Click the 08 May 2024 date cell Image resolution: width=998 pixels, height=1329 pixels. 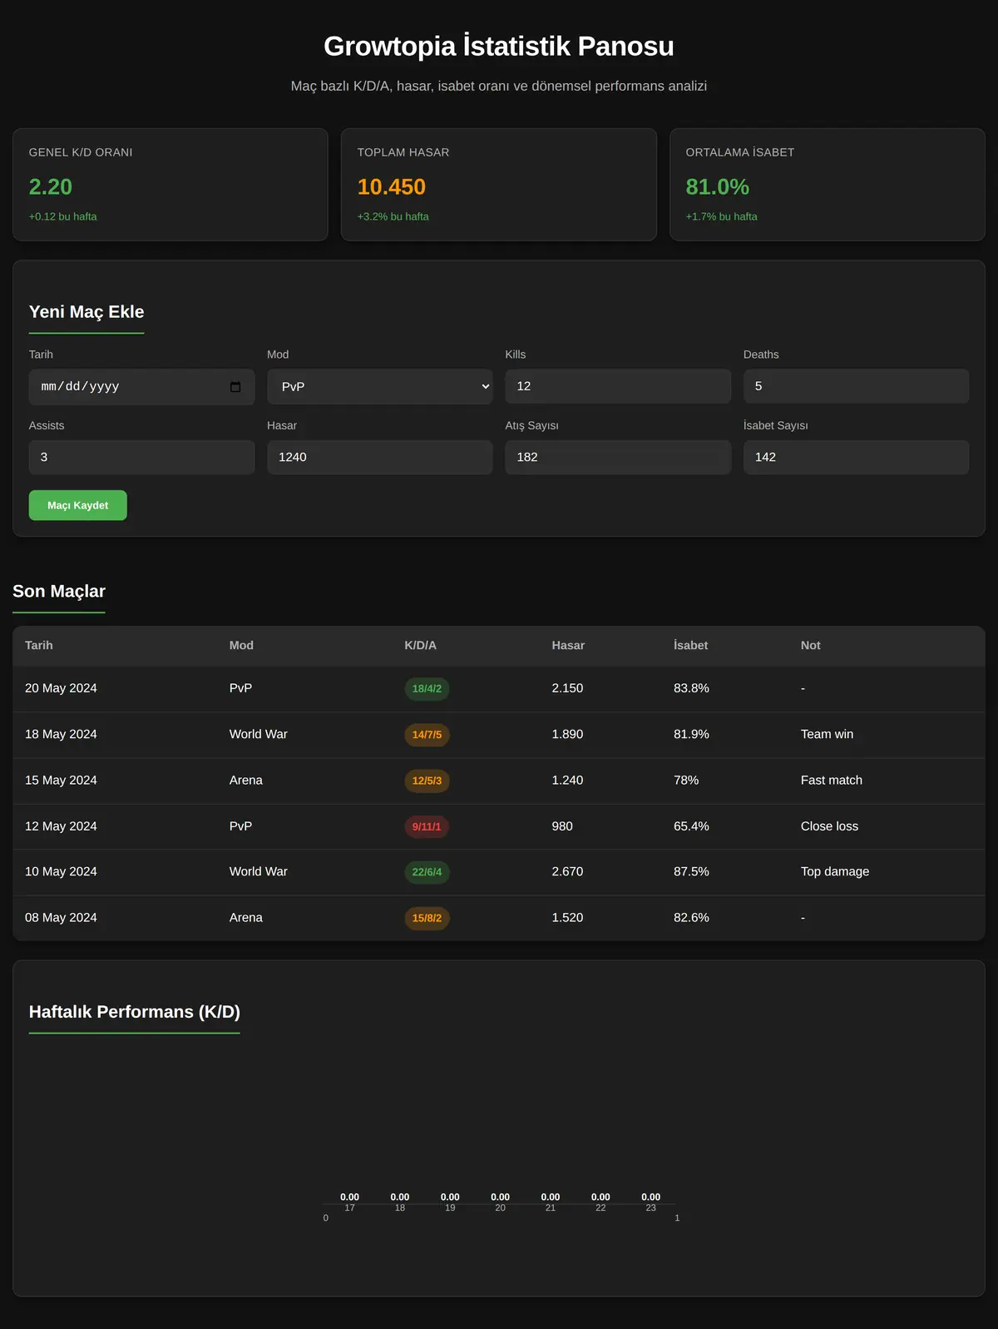(x=61, y=918)
